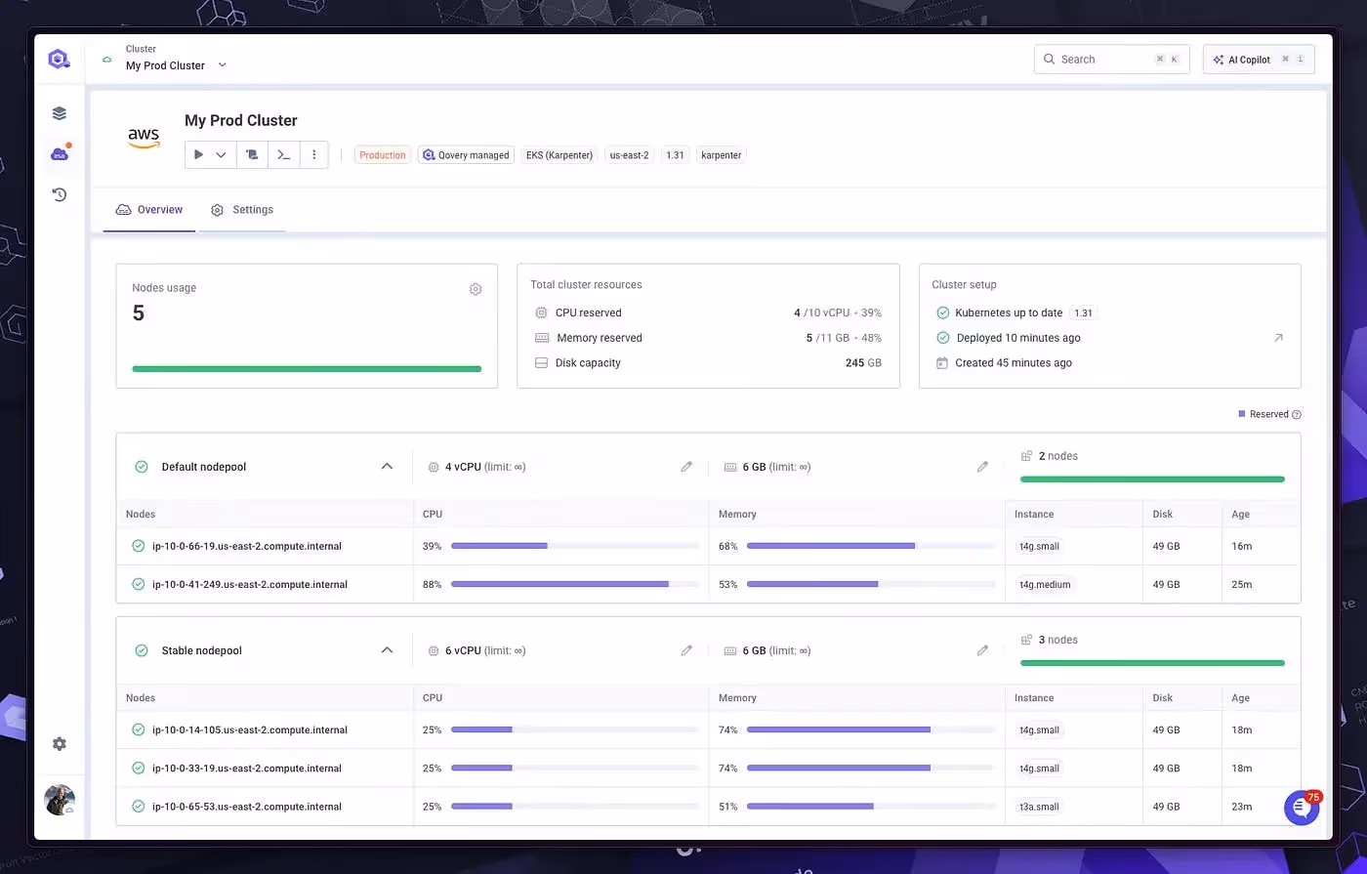Edit Stable nodepool memory limit pencil

point(982,650)
